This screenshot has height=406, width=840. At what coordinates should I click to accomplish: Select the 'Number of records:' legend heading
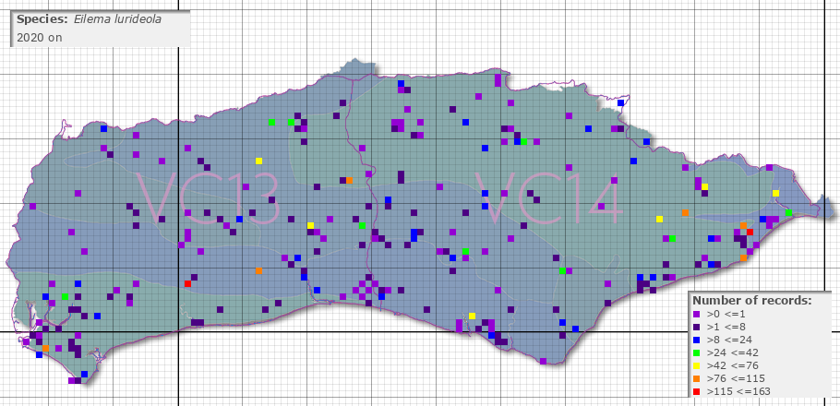pos(752,301)
